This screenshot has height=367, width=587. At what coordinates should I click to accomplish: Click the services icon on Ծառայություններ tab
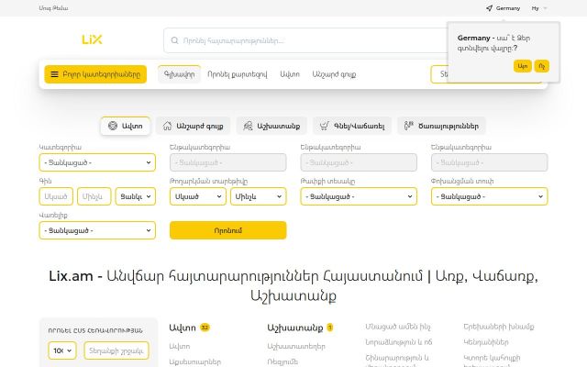coord(408,126)
